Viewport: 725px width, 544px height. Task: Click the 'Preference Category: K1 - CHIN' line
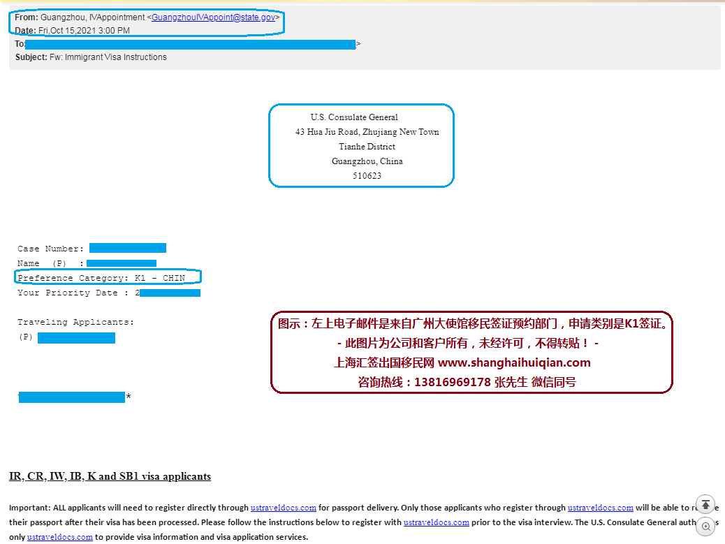click(x=102, y=278)
